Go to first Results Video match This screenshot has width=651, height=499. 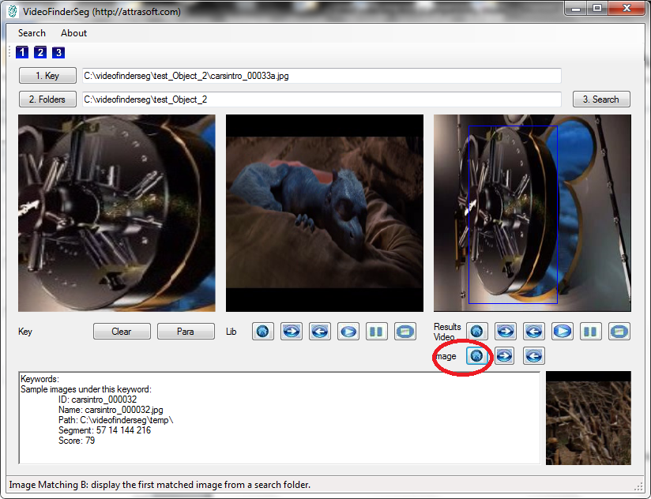[x=477, y=332]
